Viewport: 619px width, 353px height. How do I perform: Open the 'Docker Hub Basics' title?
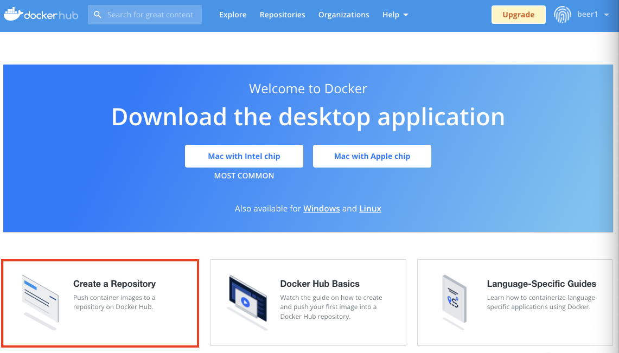[320, 284]
